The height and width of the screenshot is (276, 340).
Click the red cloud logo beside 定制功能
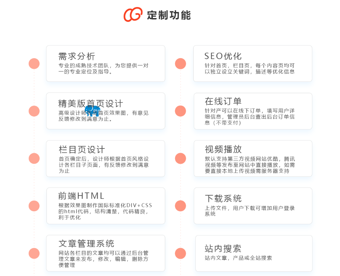(133, 15)
